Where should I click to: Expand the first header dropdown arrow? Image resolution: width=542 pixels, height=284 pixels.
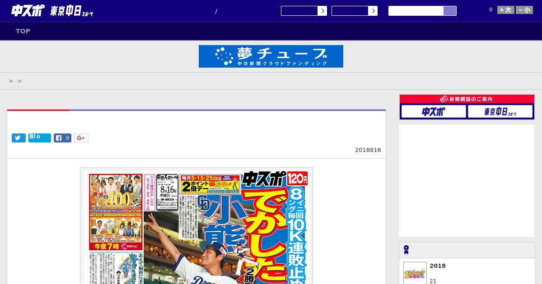(322, 11)
